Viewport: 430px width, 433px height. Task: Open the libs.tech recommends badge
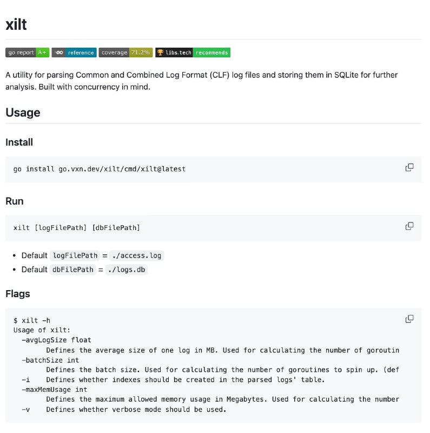193,53
